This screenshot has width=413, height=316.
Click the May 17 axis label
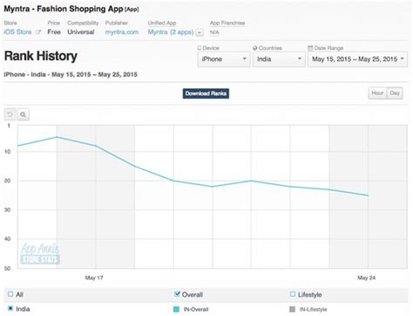(x=94, y=278)
